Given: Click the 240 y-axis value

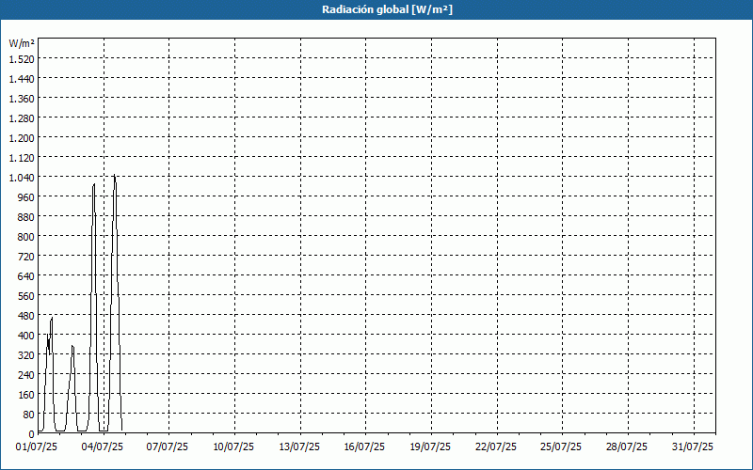Looking at the screenshot, I should pyautogui.click(x=25, y=375).
